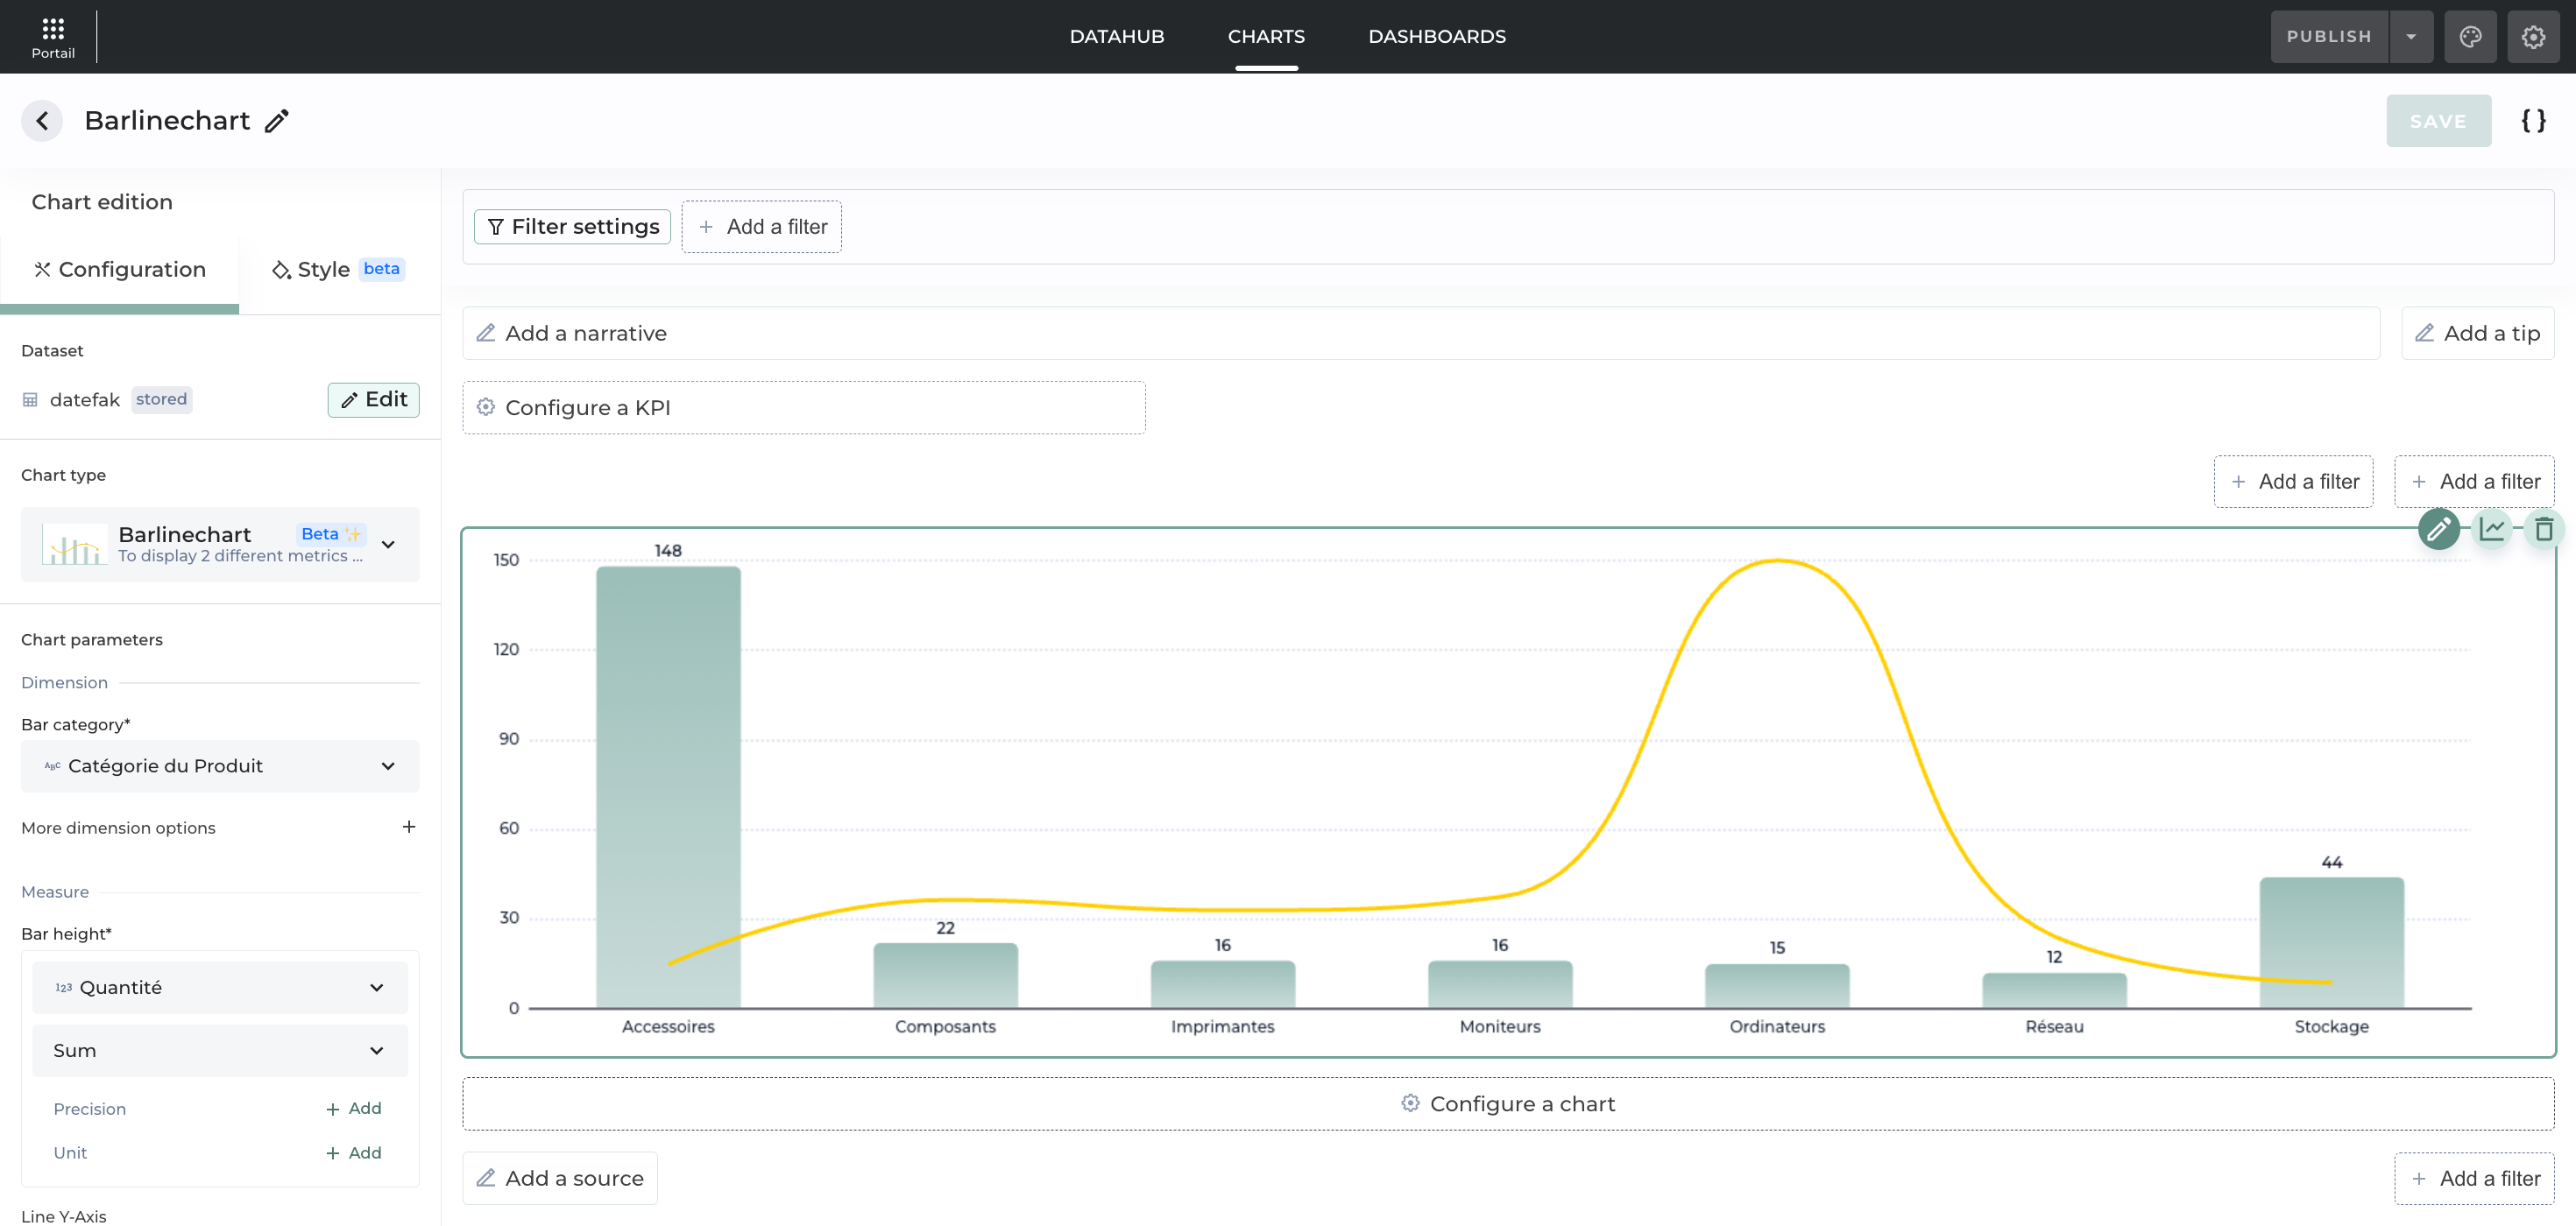
Task: Open Filter settings
Action: [x=572, y=227]
